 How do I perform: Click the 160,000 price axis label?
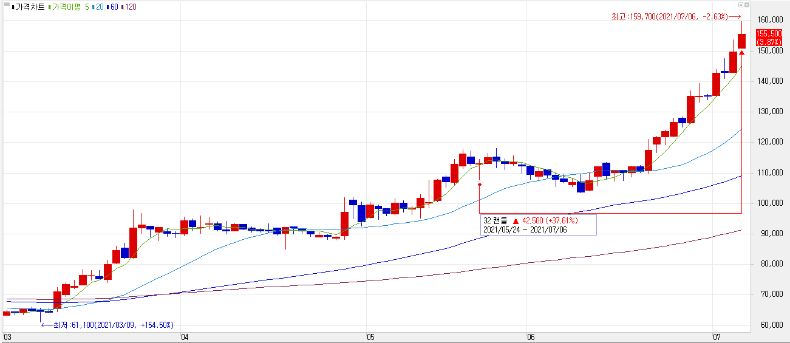click(x=770, y=20)
